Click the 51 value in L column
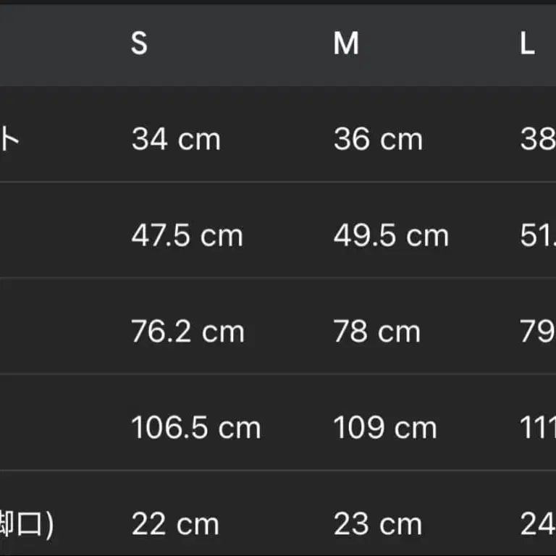The width and height of the screenshot is (556, 556). [x=538, y=235]
